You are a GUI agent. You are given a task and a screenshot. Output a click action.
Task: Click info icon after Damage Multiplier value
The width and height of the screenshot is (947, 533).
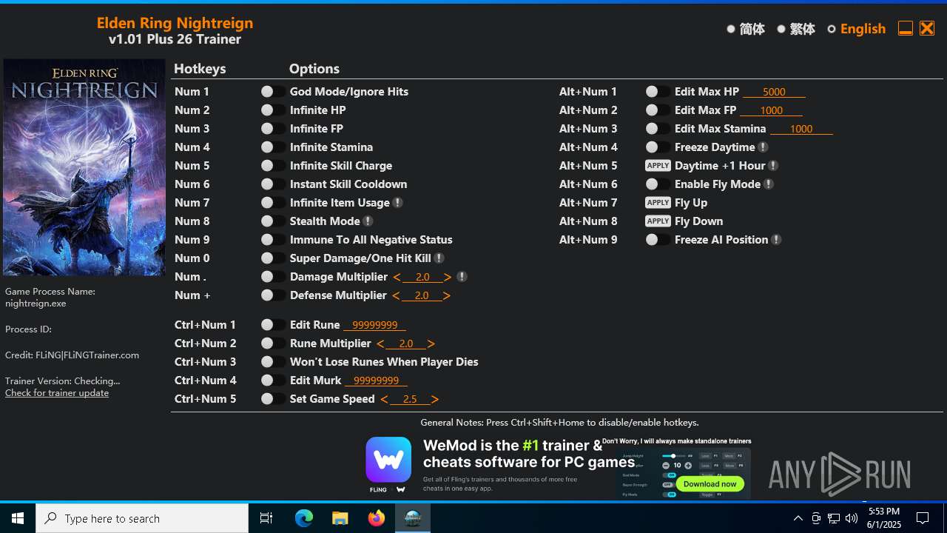click(x=462, y=277)
